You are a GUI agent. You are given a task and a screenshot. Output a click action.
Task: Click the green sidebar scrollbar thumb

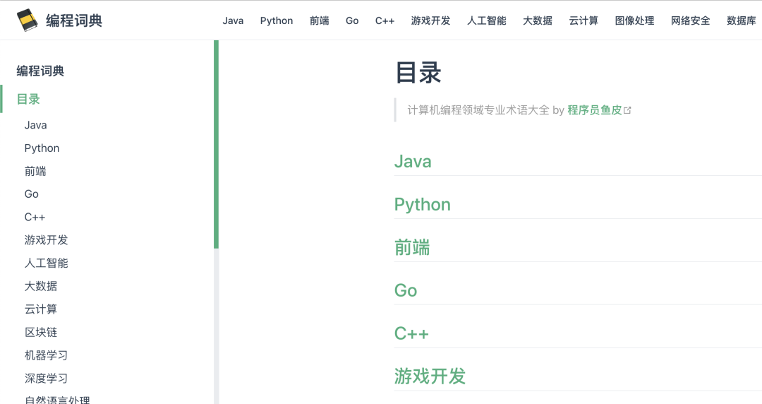(216, 145)
